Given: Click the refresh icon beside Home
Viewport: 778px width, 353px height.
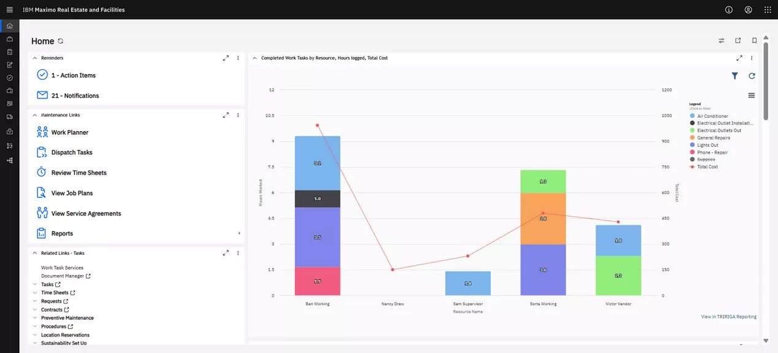Looking at the screenshot, I should pos(61,41).
